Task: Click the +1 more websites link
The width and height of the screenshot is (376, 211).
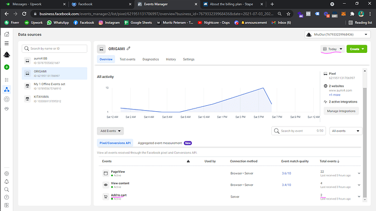Action: click(x=335, y=95)
